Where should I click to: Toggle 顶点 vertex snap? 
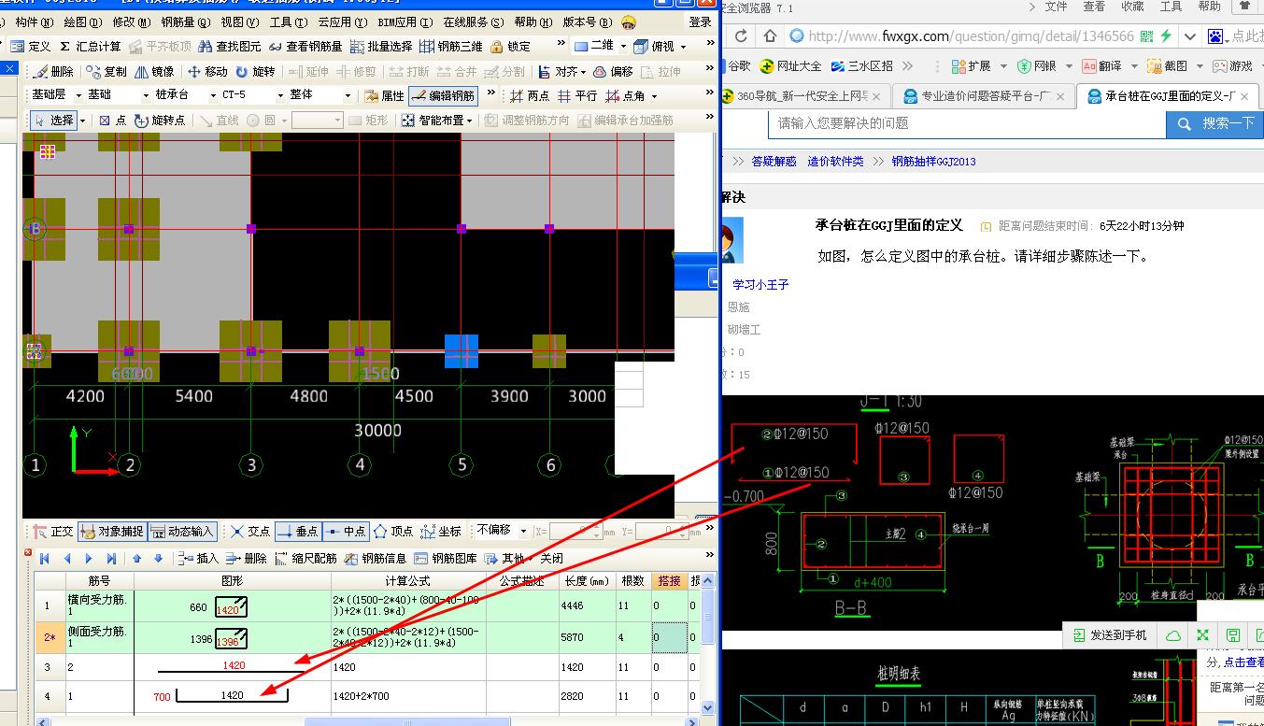tap(392, 531)
